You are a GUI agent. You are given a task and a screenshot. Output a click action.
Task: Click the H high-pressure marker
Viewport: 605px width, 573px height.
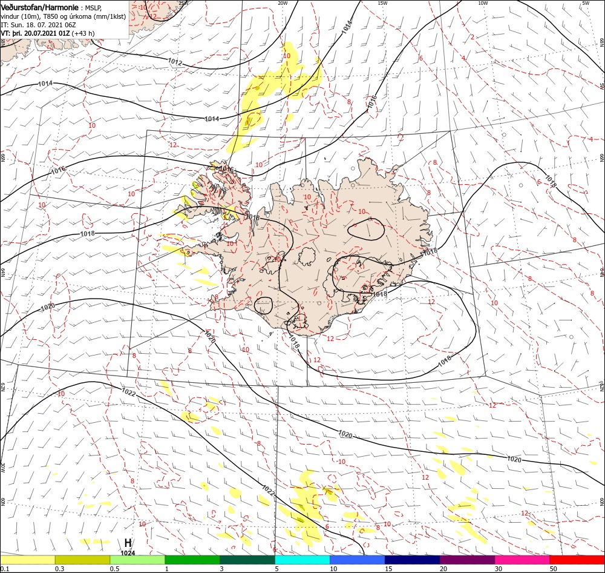click(128, 543)
